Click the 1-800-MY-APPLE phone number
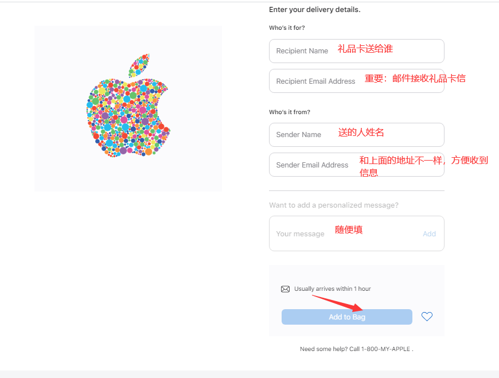The height and width of the screenshot is (378, 499). pos(385,349)
